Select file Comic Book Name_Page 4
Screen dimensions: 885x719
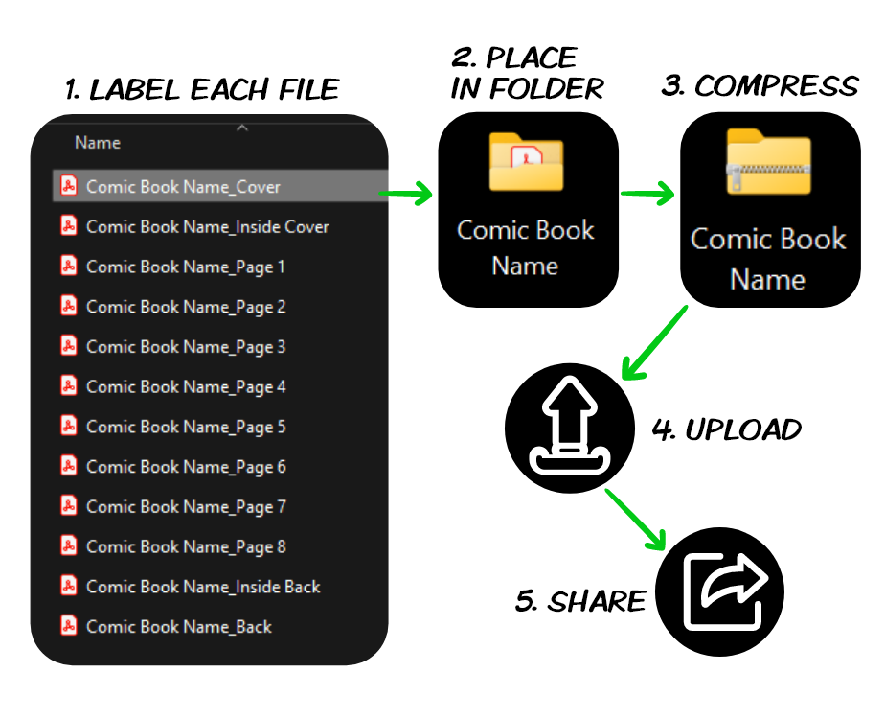pyautogui.click(x=186, y=387)
